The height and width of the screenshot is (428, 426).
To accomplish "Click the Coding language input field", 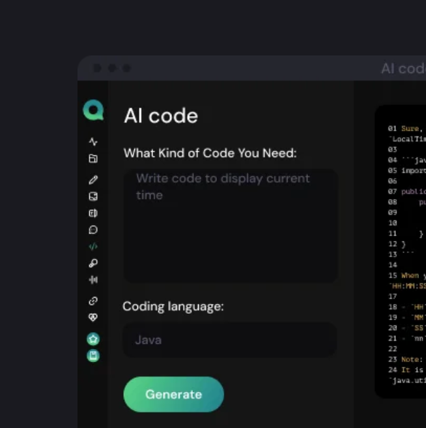I will [231, 340].
